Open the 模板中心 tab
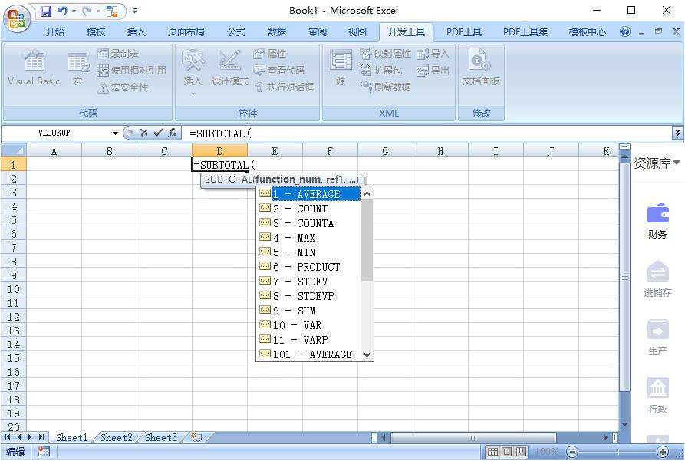The width and height of the screenshot is (685, 461). point(587,31)
